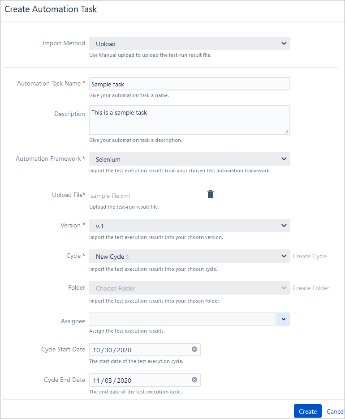Click the Cancel option
Image resolution: width=345 pixels, height=419 pixels.
(x=335, y=411)
